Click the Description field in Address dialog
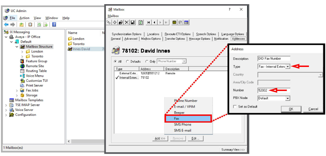 point(274,59)
